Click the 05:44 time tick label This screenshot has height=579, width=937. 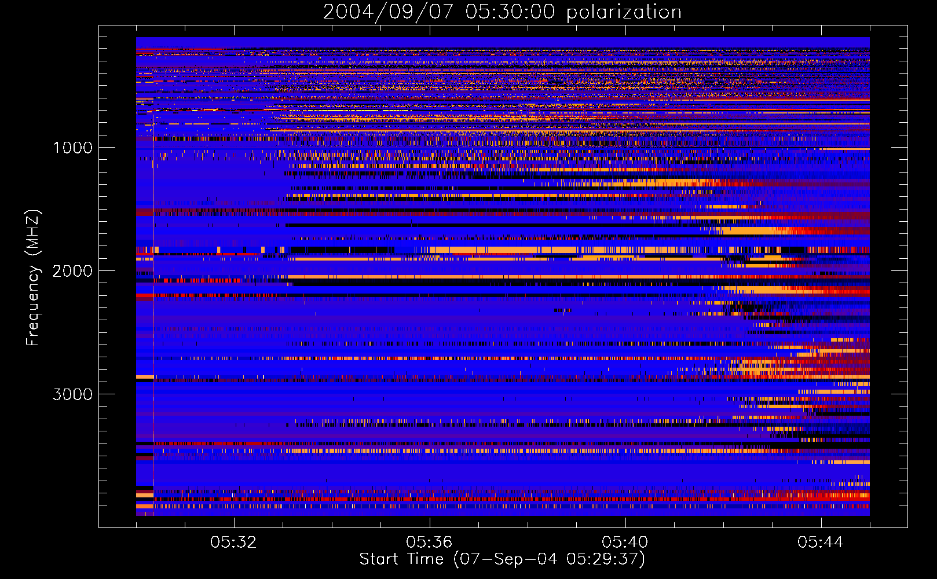pyautogui.click(x=821, y=543)
